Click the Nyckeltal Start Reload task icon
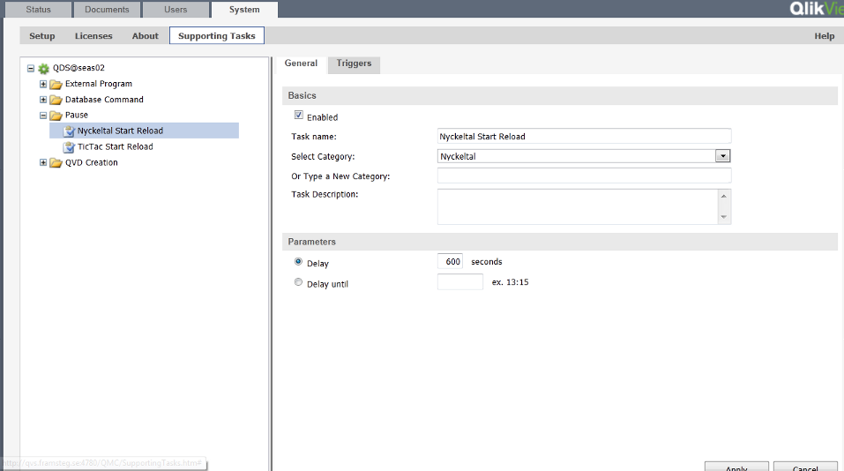This screenshot has width=844, height=471. tap(69, 131)
